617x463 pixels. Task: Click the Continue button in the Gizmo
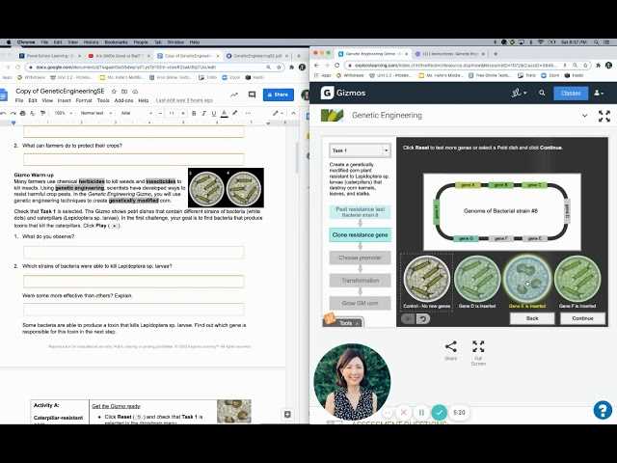[582, 318]
